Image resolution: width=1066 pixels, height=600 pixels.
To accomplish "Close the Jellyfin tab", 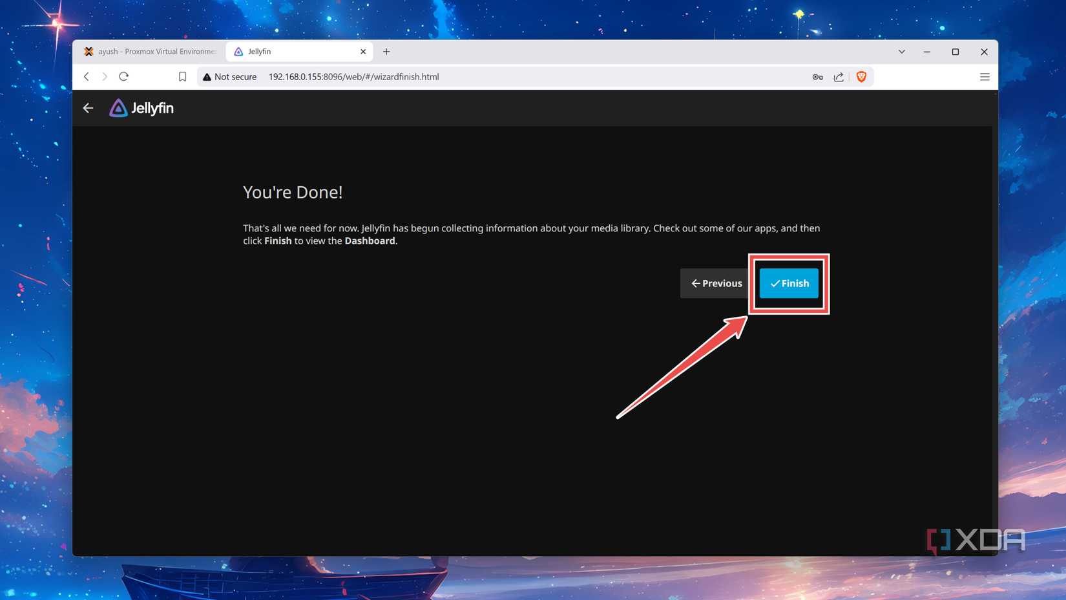I will (363, 51).
